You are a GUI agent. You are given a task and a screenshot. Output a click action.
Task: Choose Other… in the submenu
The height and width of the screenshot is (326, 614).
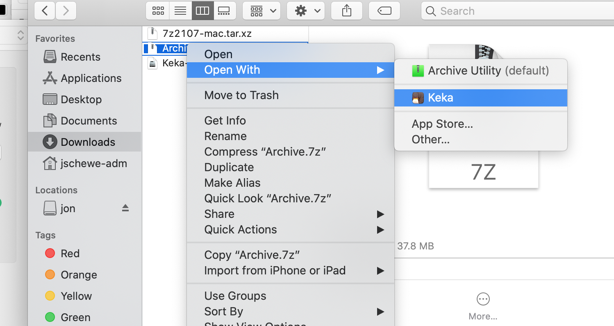tap(481, 139)
